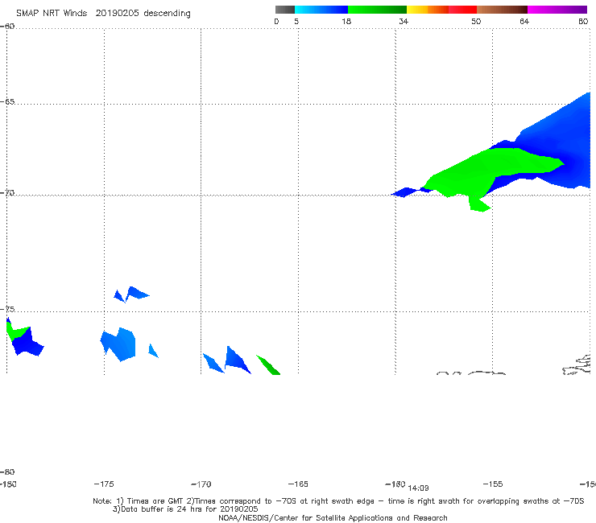The height and width of the screenshot is (523, 596).
Task: Click the longitude label '-170'
Action: click(201, 484)
